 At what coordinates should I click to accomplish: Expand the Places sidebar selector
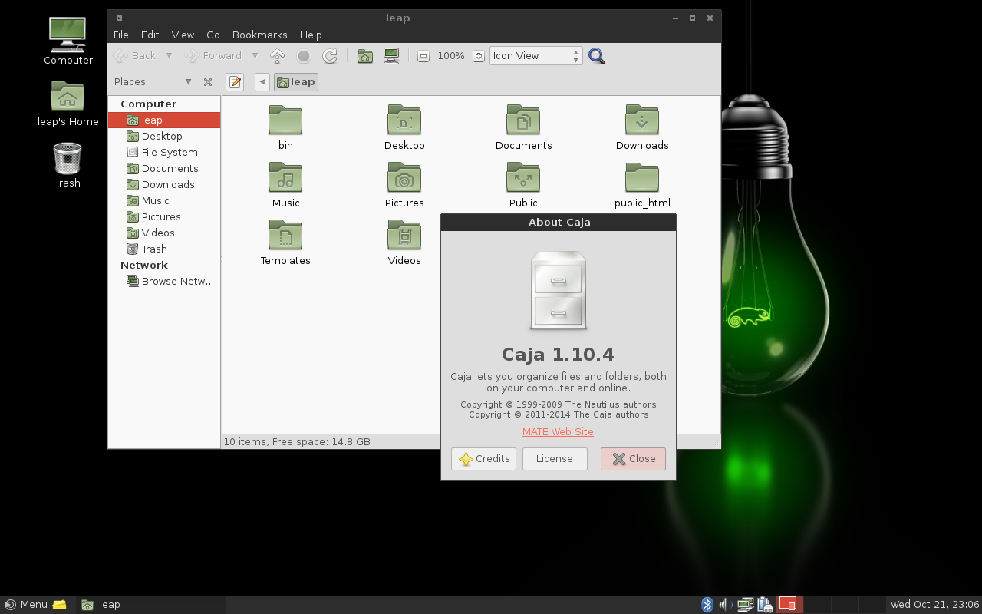click(188, 82)
